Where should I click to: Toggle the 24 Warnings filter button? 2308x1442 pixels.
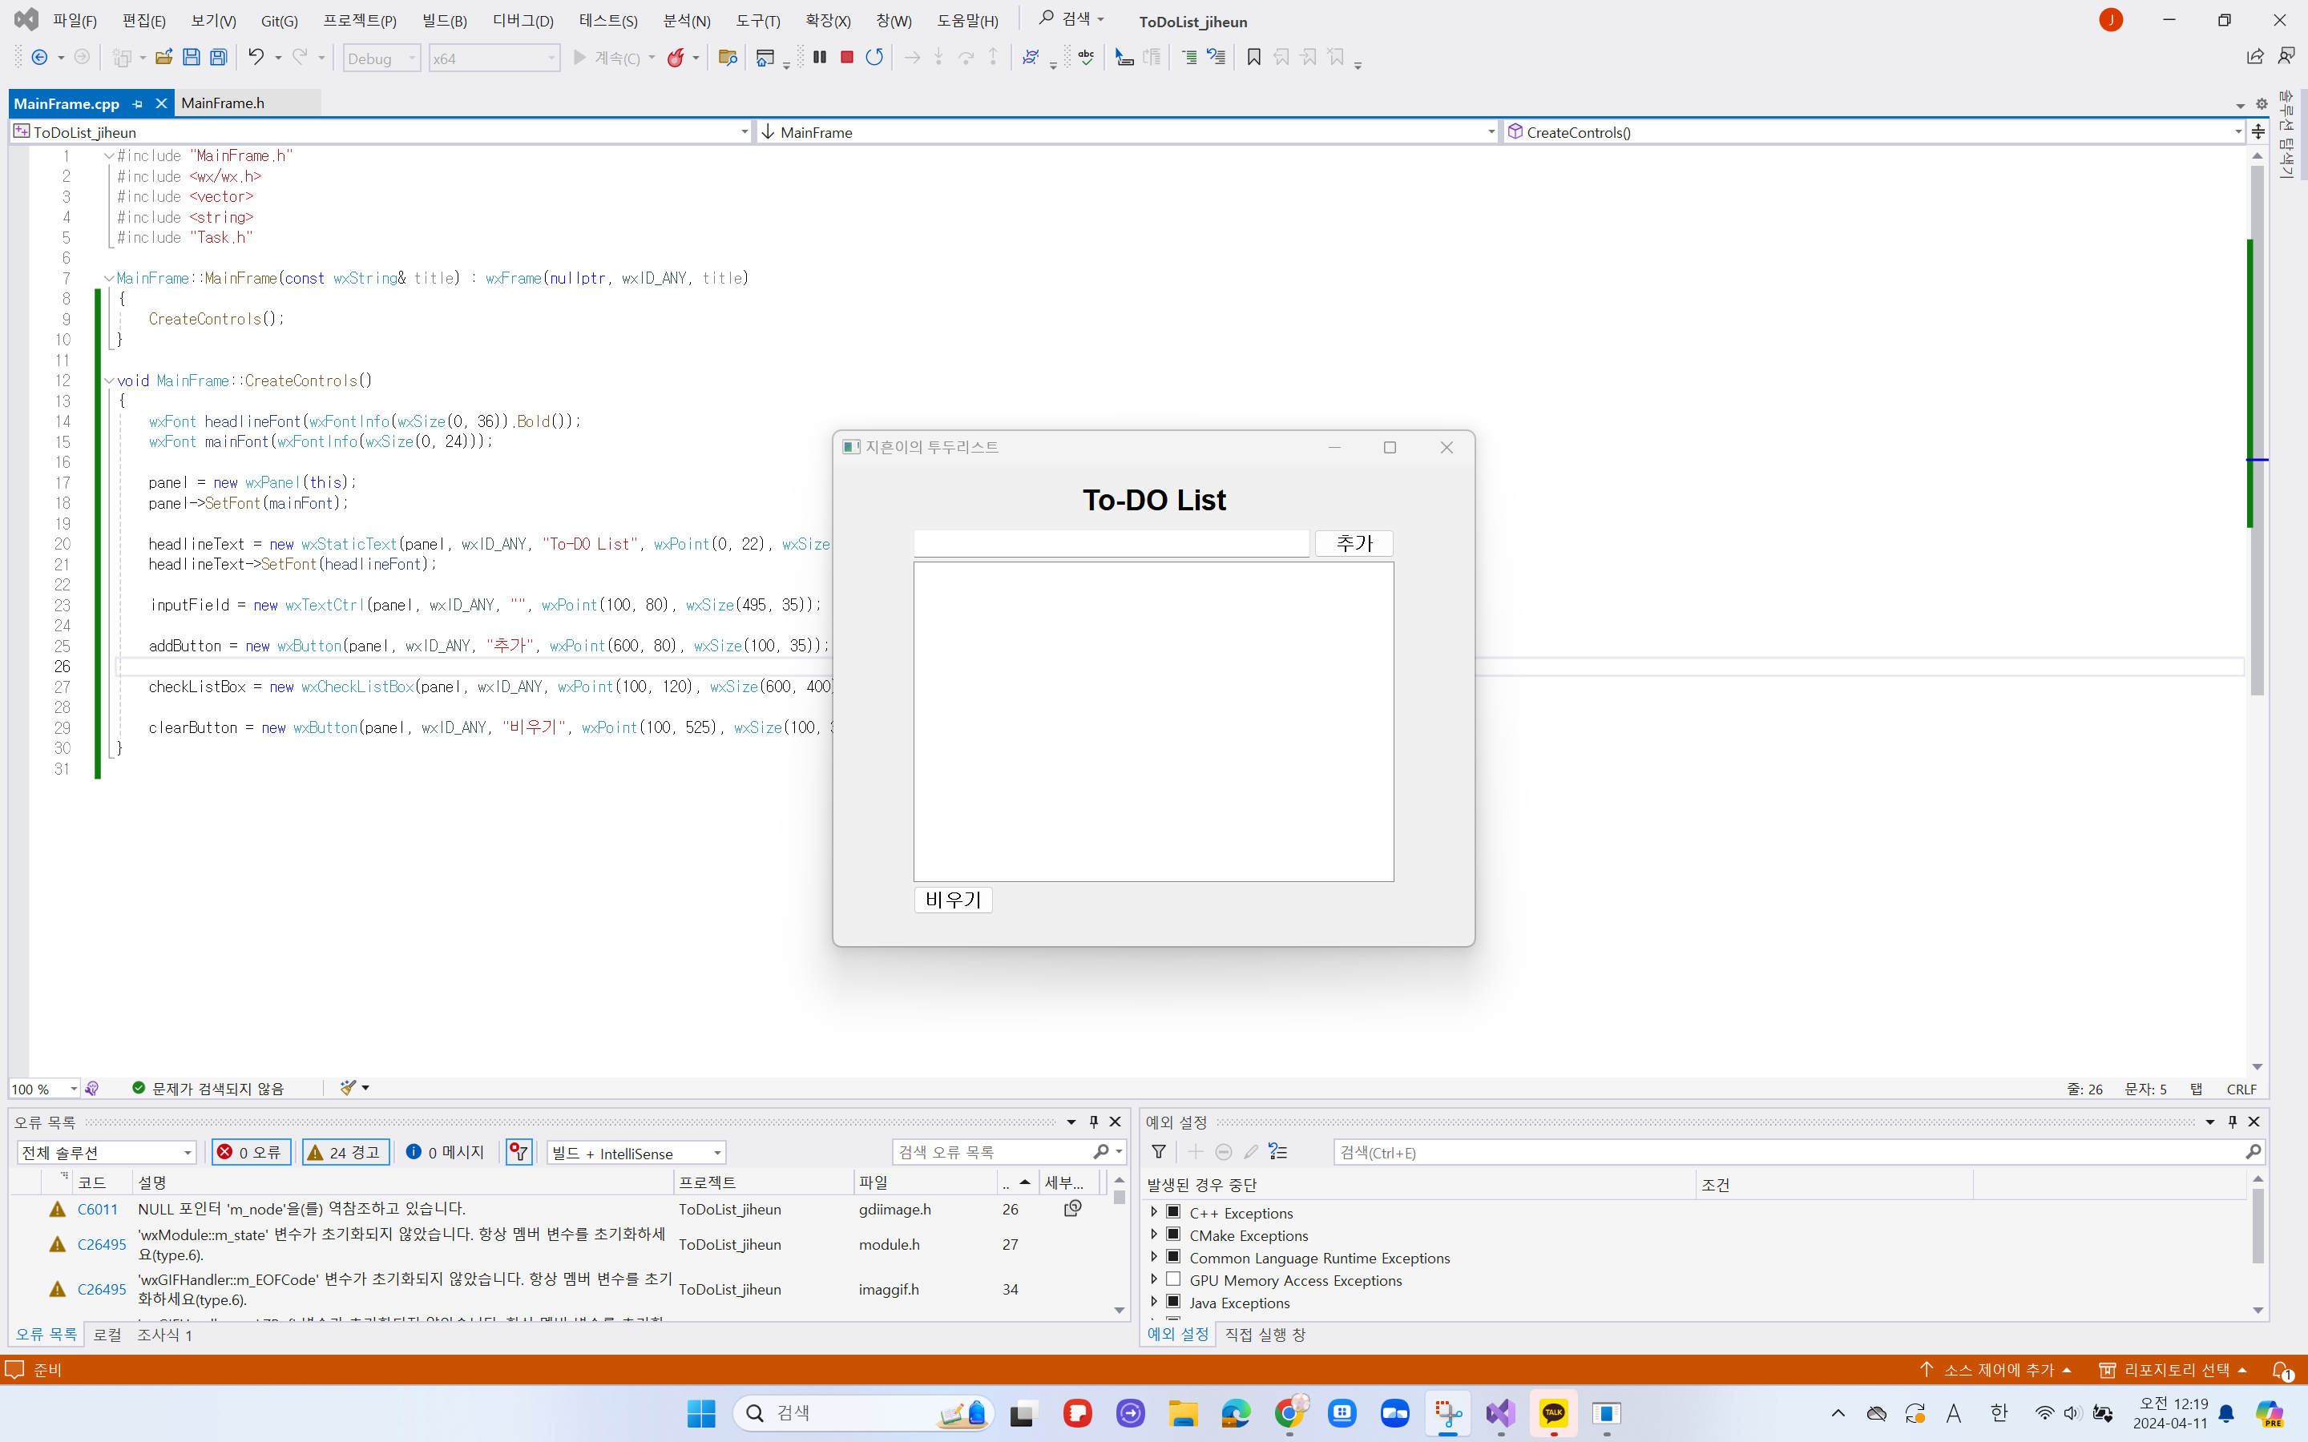tap(345, 1152)
